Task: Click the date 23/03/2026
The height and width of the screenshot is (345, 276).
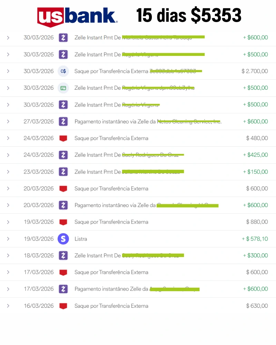Action: (39, 171)
